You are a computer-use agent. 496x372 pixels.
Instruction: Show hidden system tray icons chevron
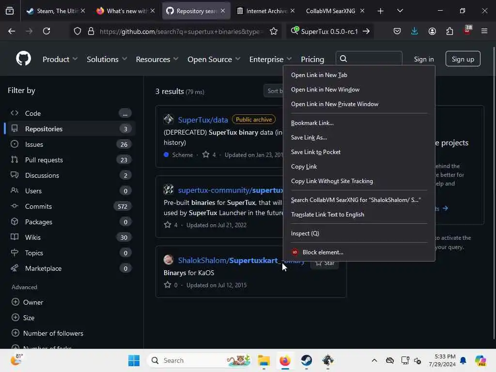click(x=374, y=360)
